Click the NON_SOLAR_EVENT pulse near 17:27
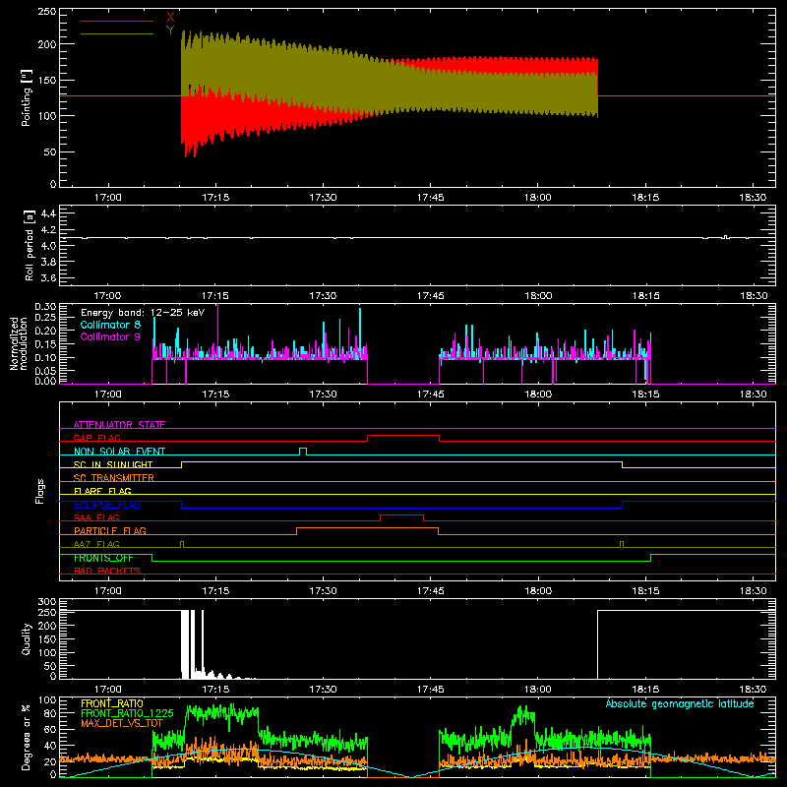787x787 pixels. pyautogui.click(x=303, y=450)
